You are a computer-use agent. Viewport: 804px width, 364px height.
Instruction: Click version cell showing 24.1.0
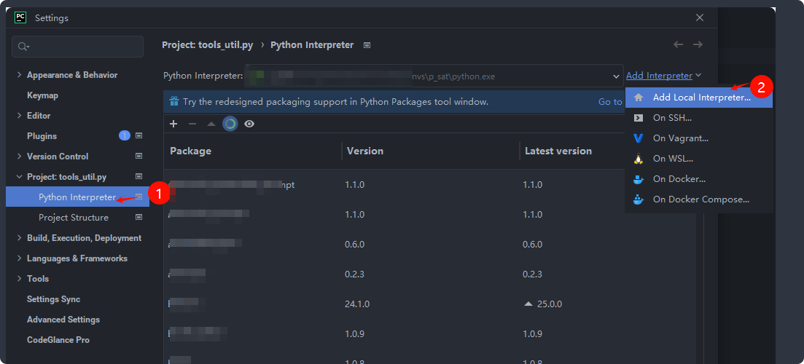[x=357, y=304]
